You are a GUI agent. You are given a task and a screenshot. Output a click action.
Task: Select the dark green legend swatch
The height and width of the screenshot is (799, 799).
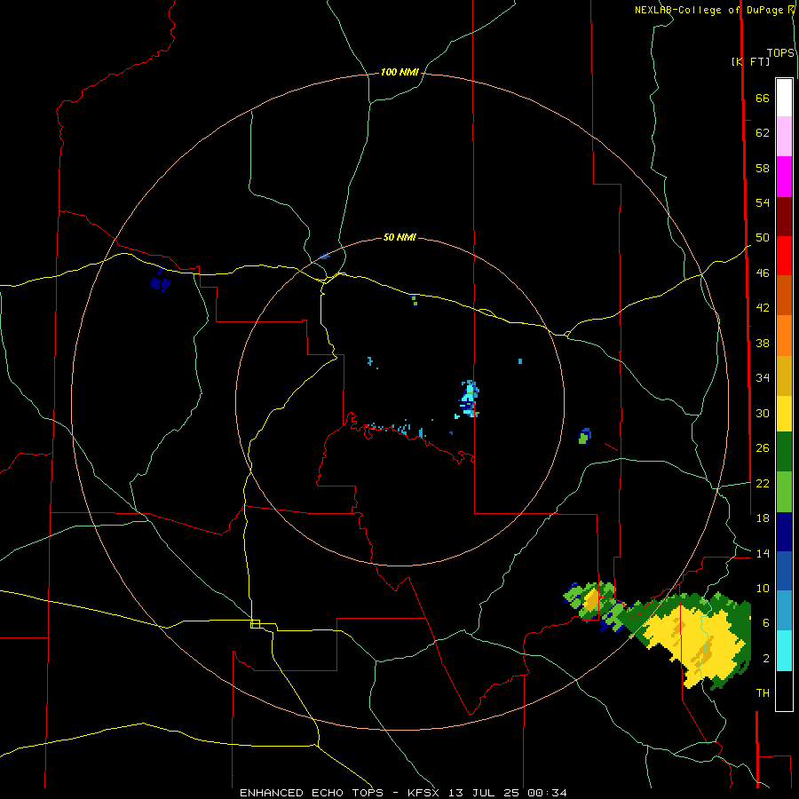click(784, 452)
